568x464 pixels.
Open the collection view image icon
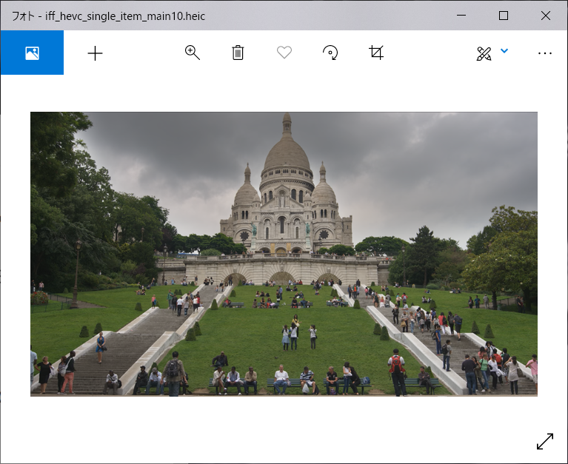pos(32,53)
